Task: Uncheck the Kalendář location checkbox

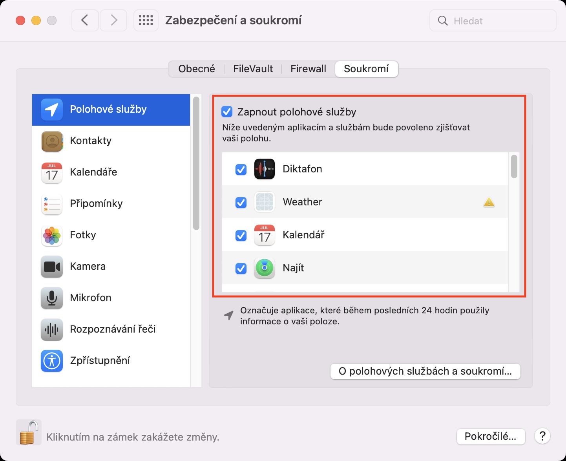Action: pos(241,236)
